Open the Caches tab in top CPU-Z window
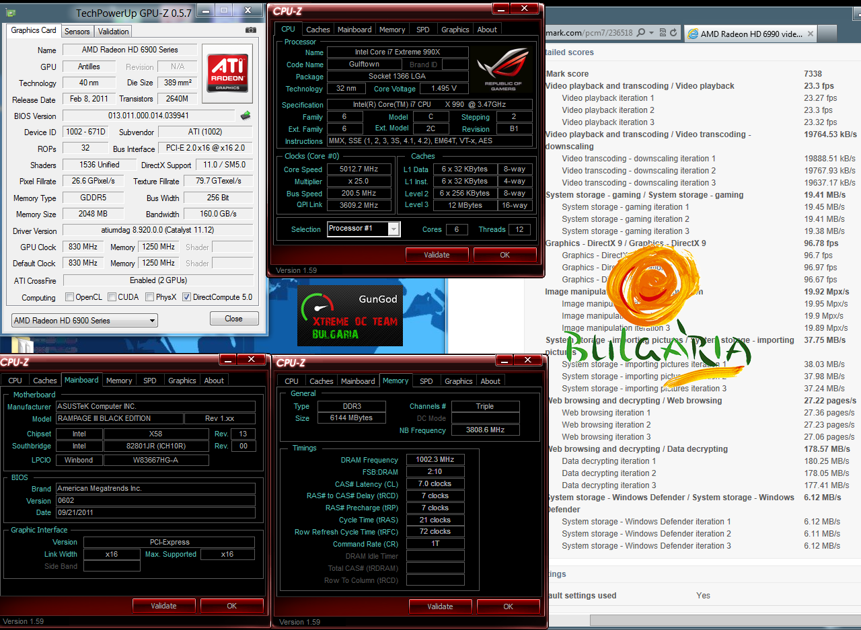The image size is (861, 630). [x=318, y=30]
